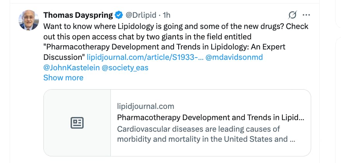Open the three-dot More options menu

pos(306,15)
